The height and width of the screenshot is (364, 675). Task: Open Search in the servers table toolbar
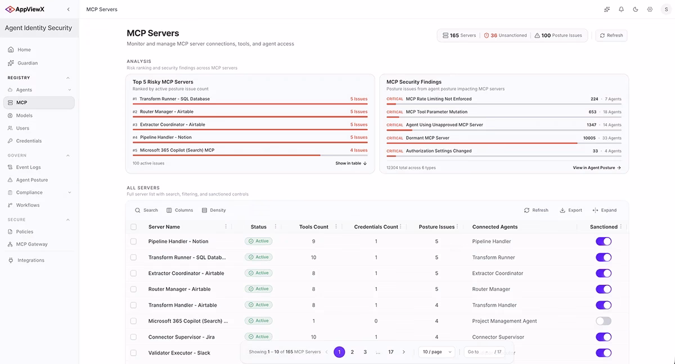pos(146,210)
